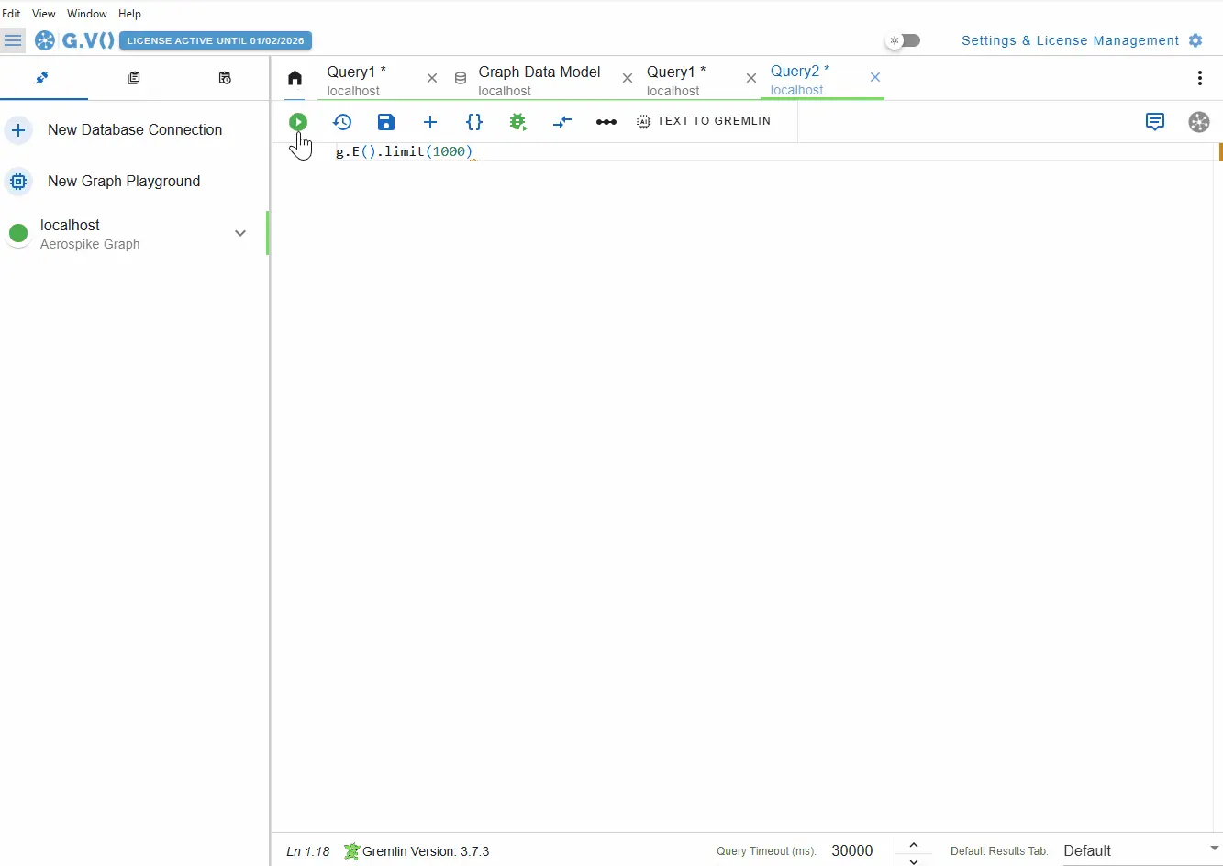This screenshot has width=1223, height=866.
Task: Open Settings & License Management
Action: pos(1070,40)
